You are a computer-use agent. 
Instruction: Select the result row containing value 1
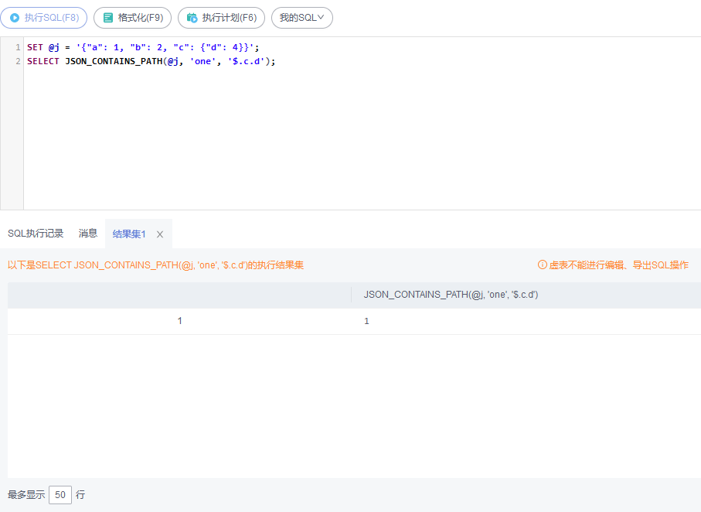[367, 320]
